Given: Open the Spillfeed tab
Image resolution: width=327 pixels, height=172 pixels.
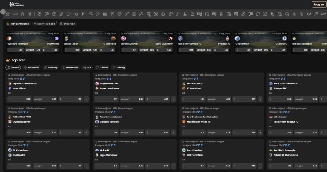Looking at the screenshot, I should (x=68, y=24).
